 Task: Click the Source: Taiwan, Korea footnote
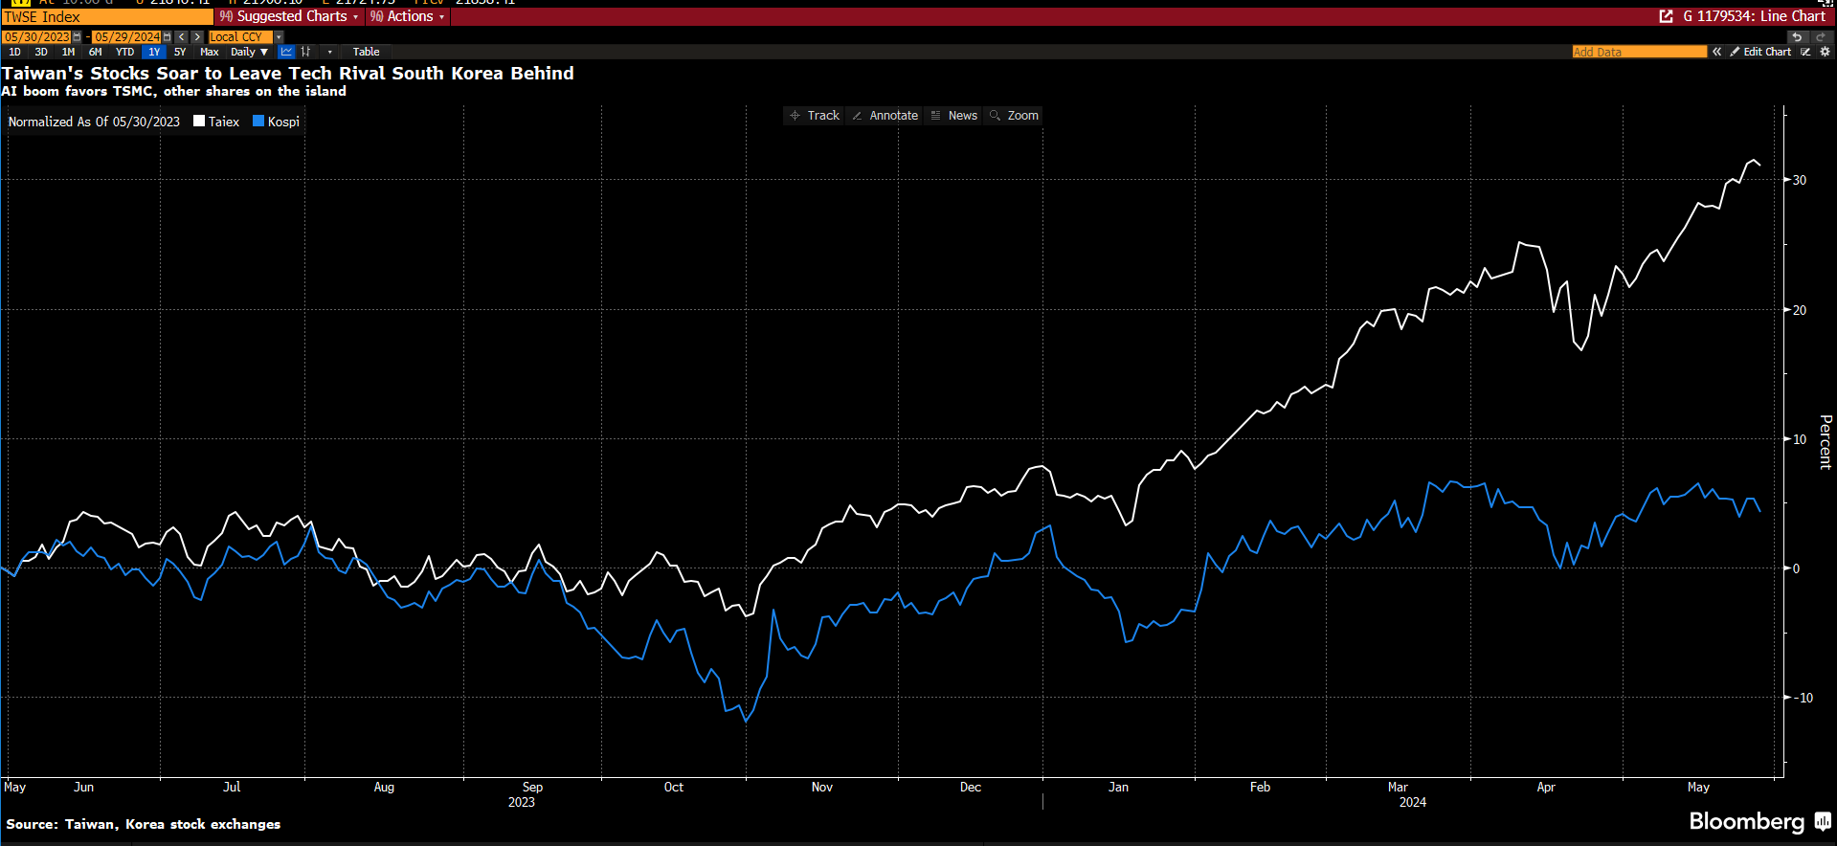(144, 824)
